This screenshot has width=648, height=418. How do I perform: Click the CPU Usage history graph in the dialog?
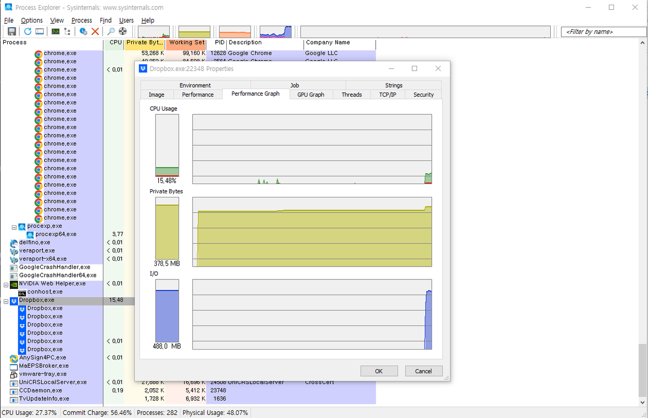(x=312, y=149)
